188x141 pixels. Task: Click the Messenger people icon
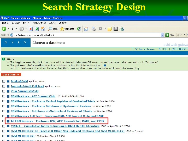[122, 29]
